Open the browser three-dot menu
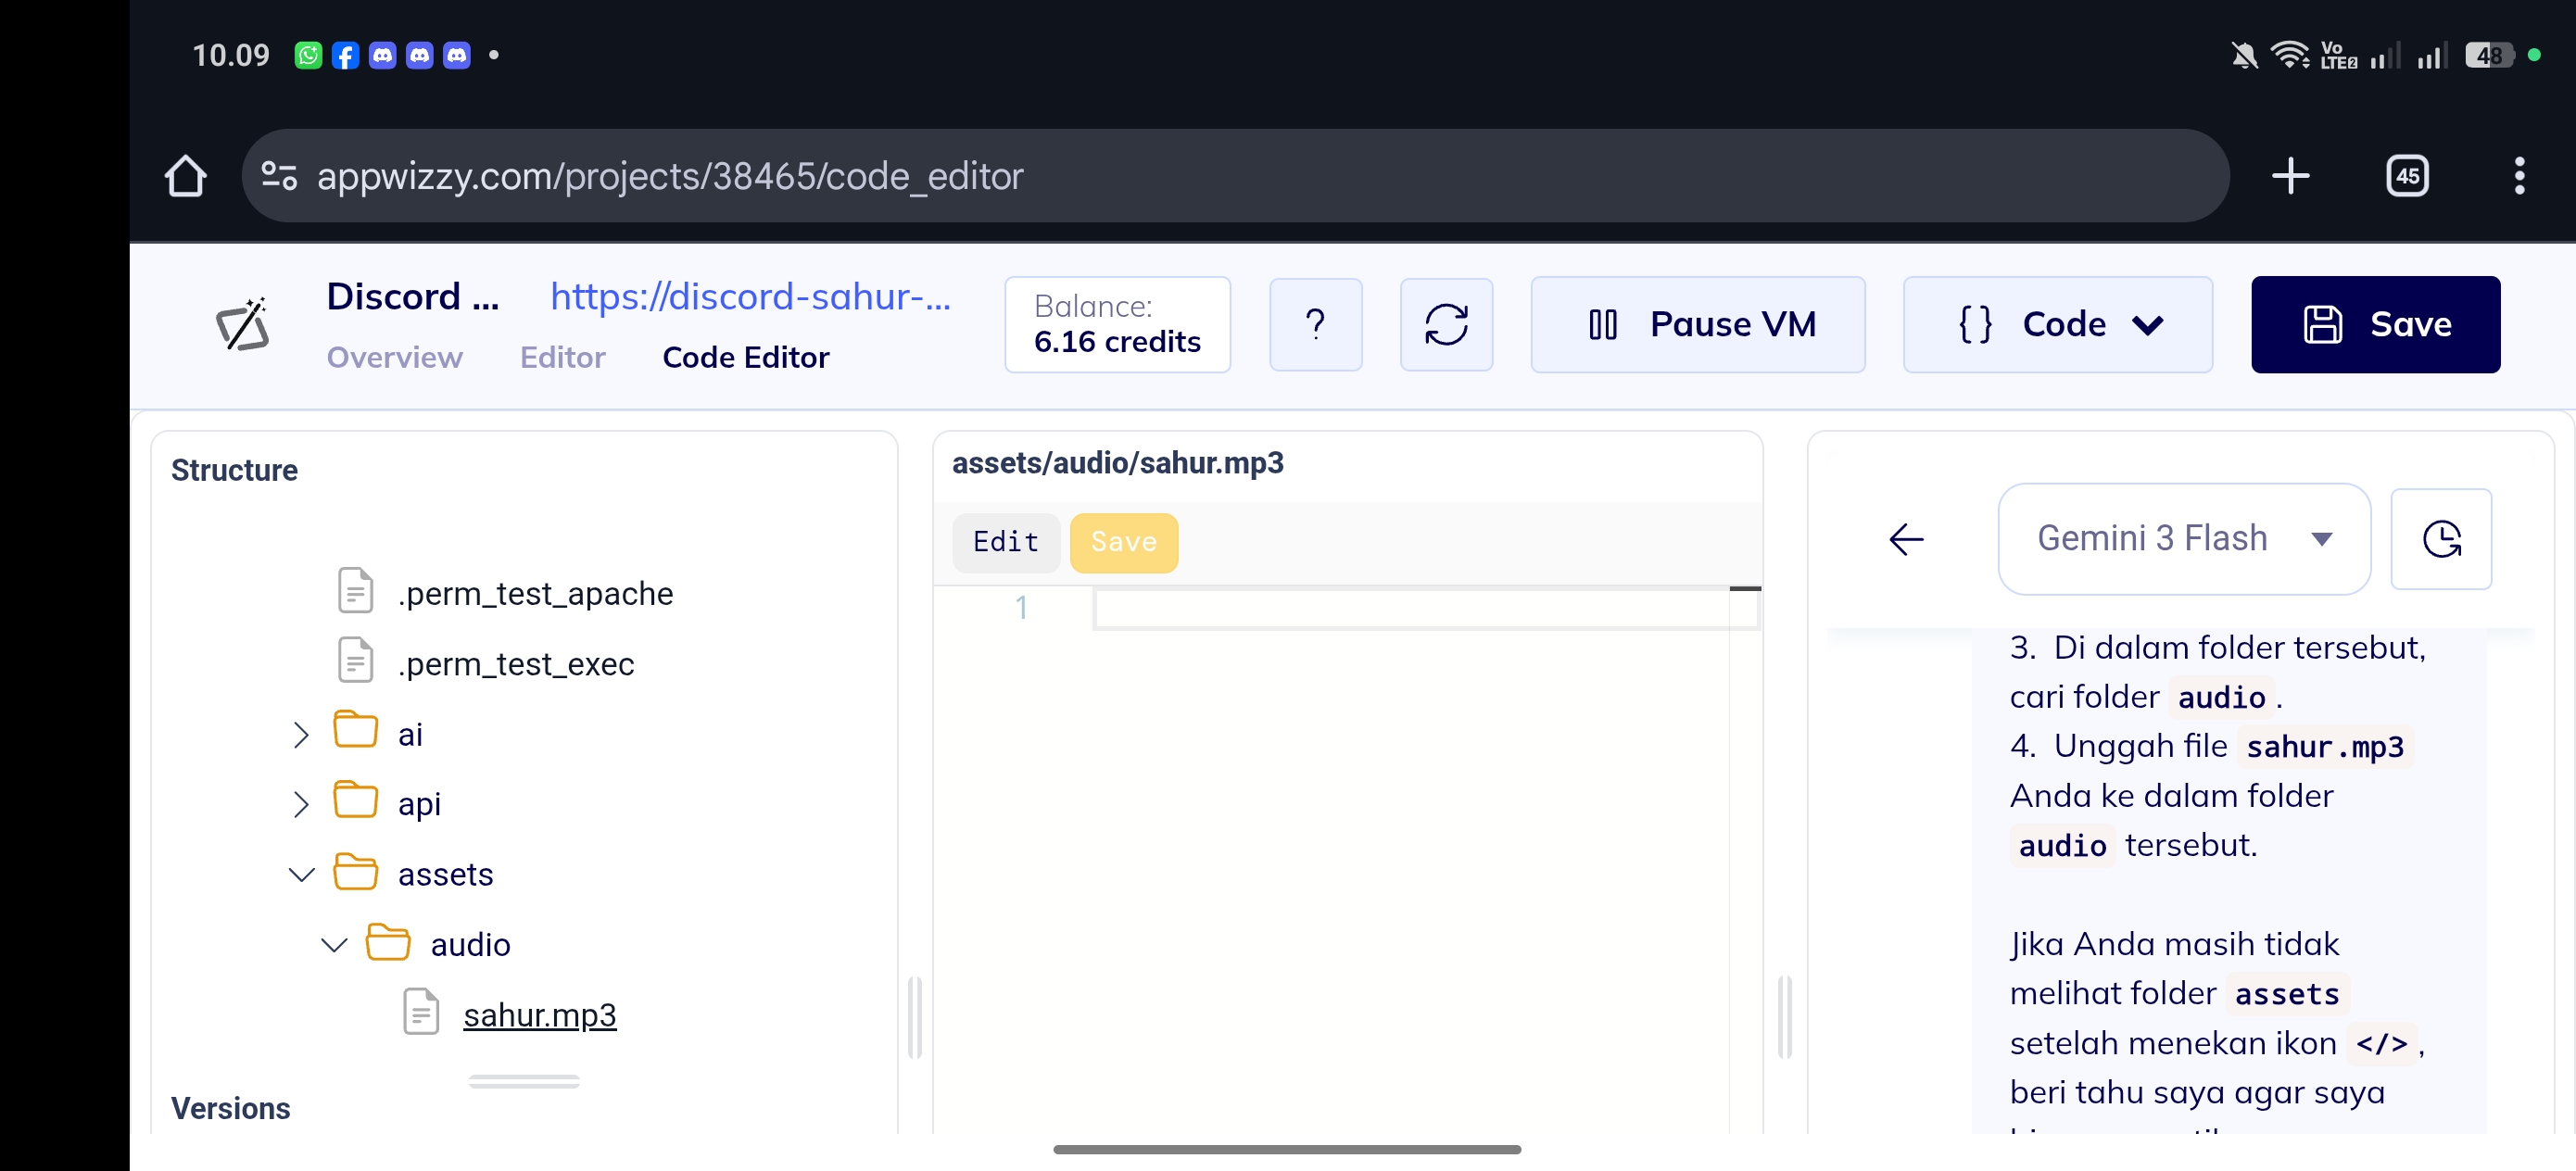Screen dimensions: 2576x1171 tap(2518, 176)
